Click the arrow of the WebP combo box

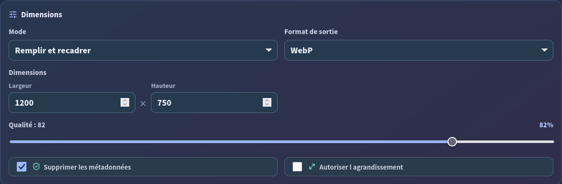coord(544,50)
